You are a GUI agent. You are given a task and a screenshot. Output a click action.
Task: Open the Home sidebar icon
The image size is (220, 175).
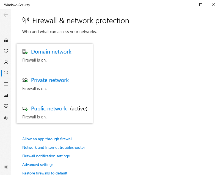(x=6, y=40)
